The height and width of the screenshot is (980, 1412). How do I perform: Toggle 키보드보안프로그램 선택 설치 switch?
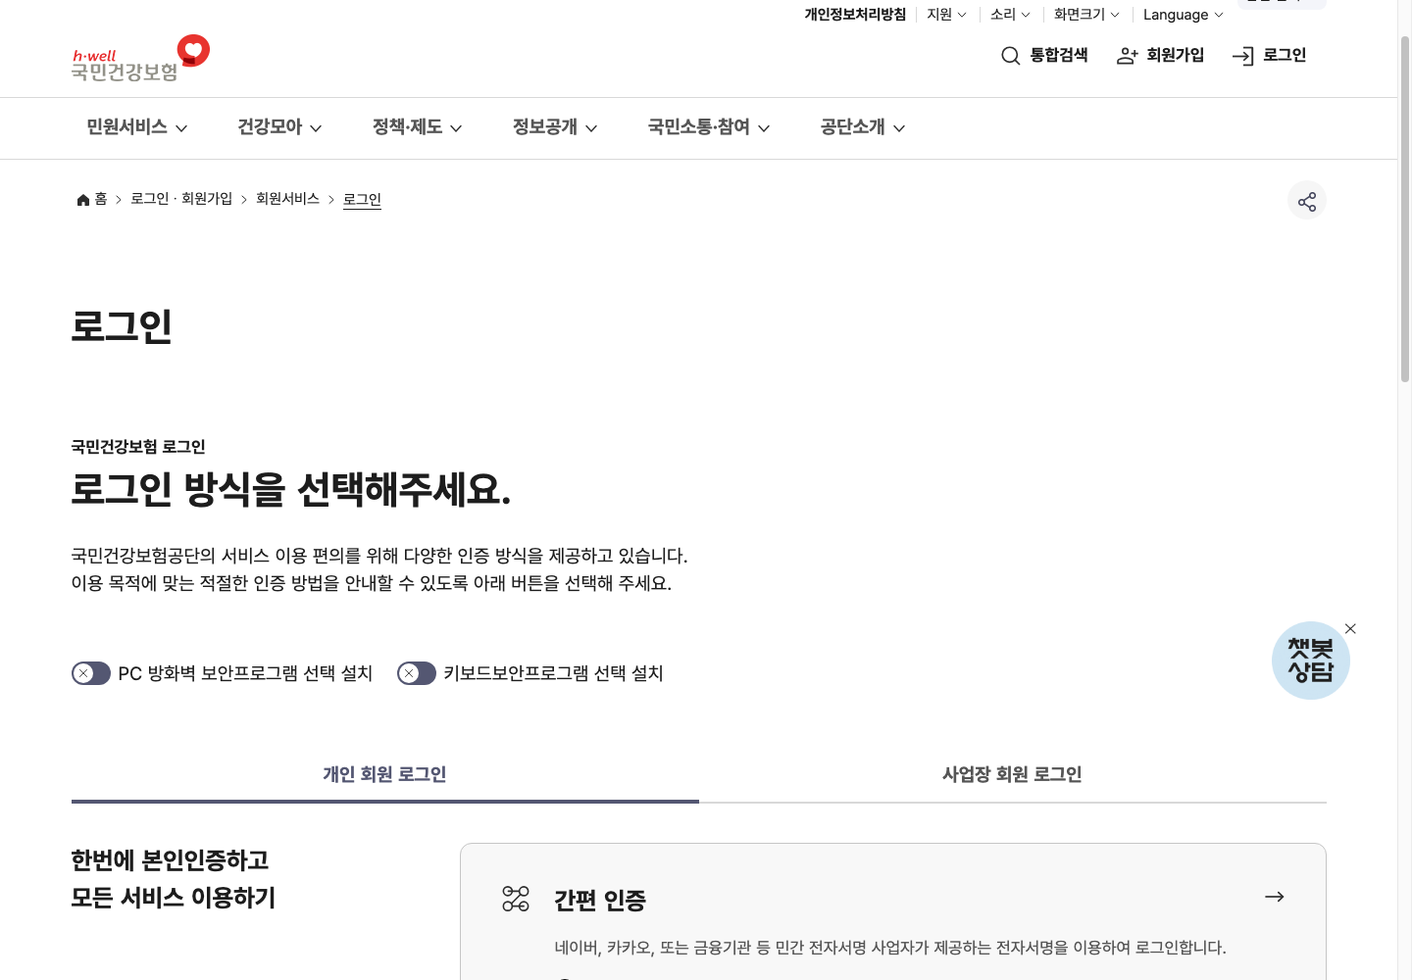click(417, 673)
